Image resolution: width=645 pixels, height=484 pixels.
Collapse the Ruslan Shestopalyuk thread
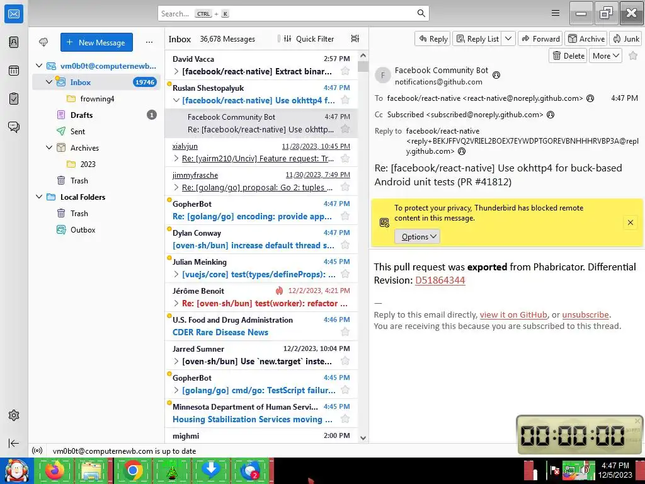point(176,100)
